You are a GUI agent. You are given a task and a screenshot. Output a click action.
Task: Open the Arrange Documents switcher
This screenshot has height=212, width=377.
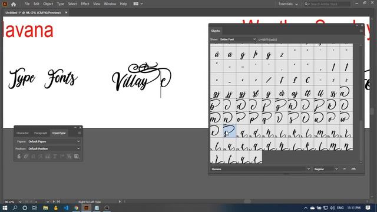click(138, 4)
